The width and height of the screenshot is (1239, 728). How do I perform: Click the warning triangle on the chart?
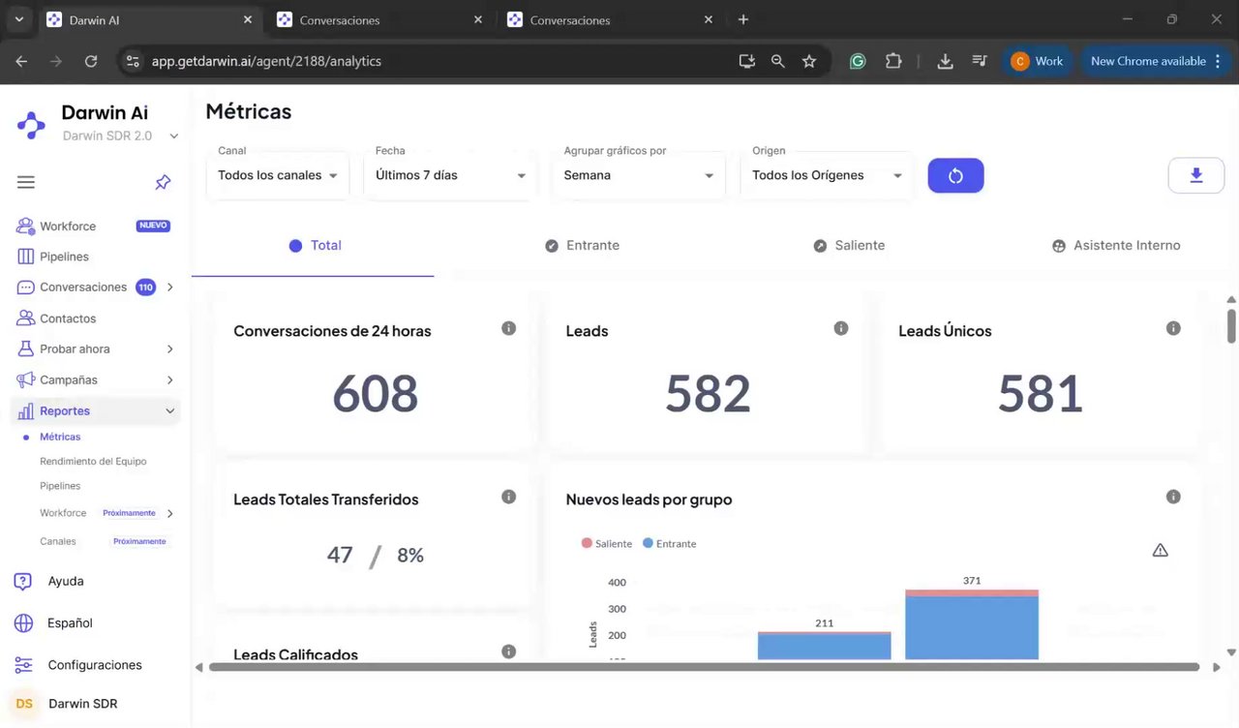(1160, 550)
